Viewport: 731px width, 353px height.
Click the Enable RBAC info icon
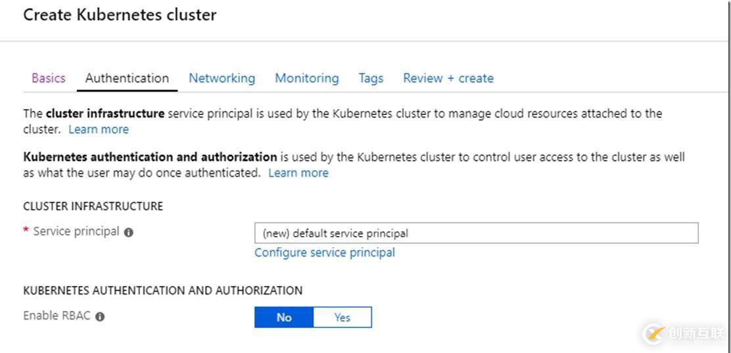pos(100,316)
